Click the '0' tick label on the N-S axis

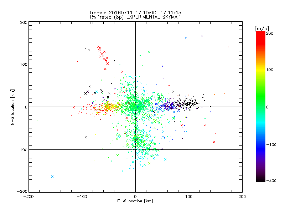click(26, 107)
